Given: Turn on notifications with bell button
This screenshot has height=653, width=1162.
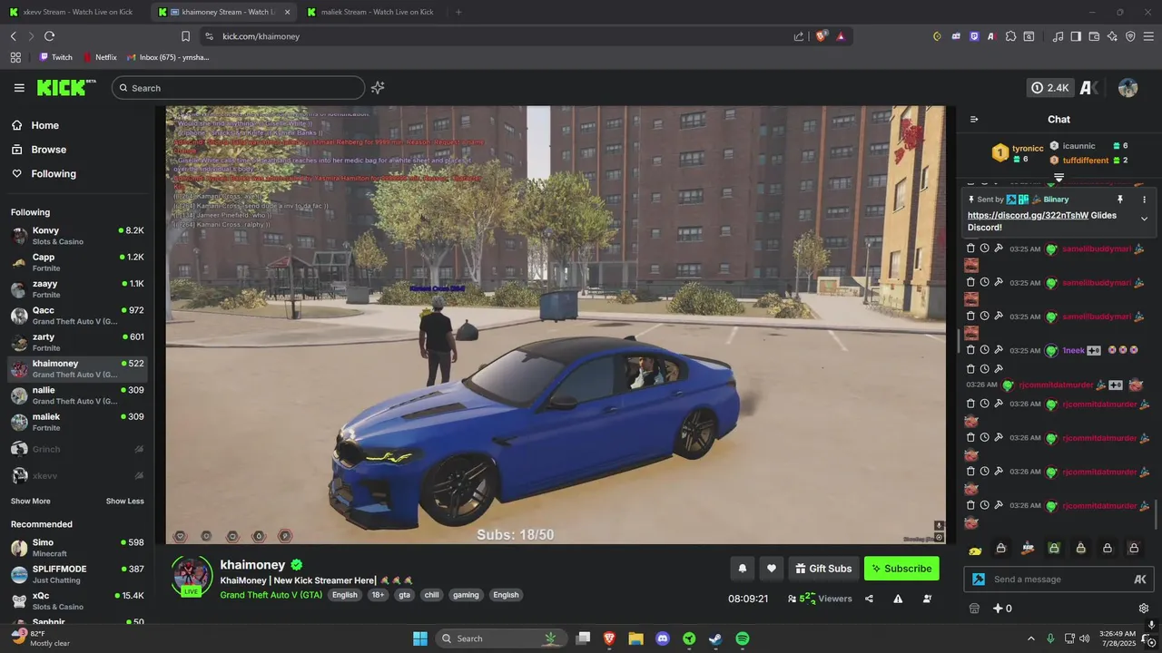Looking at the screenshot, I should click(742, 569).
